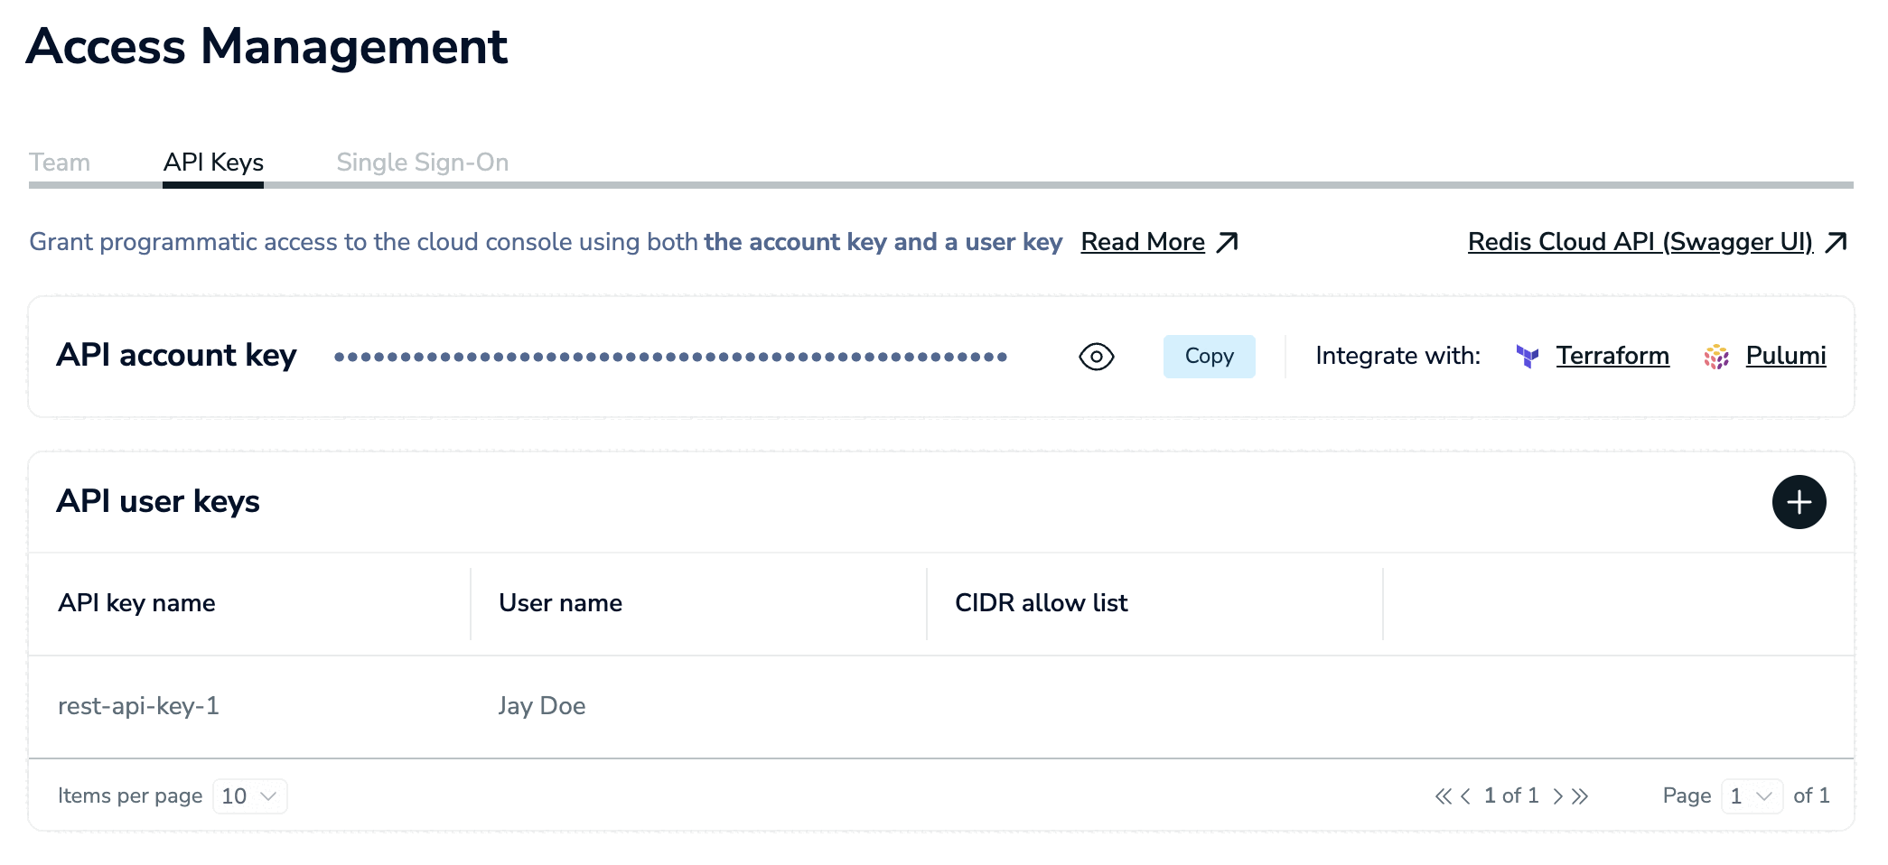Image resolution: width=1888 pixels, height=865 pixels.
Task: Jump to last page using double-right arrows
Action: pyautogui.click(x=1580, y=795)
